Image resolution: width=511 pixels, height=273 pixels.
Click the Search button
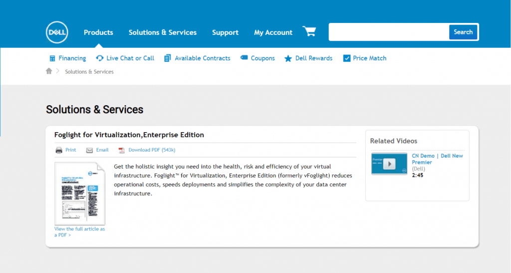click(x=463, y=32)
